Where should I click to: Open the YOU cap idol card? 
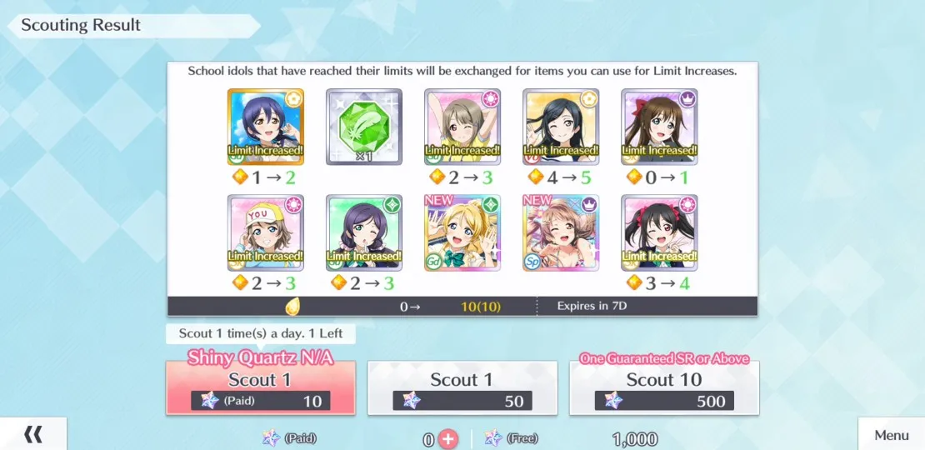tap(266, 233)
